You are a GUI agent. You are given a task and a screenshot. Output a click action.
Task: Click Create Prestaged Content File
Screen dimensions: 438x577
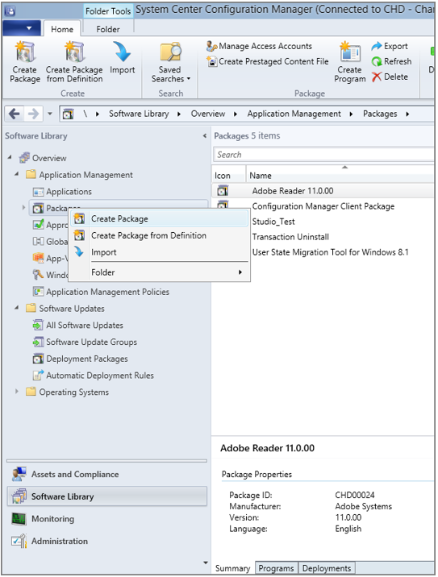[x=268, y=61]
